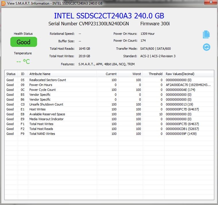Click the copy S.M.A.R.T. info icon
This screenshot has height=205, width=218.
click(x=206, y=35)
